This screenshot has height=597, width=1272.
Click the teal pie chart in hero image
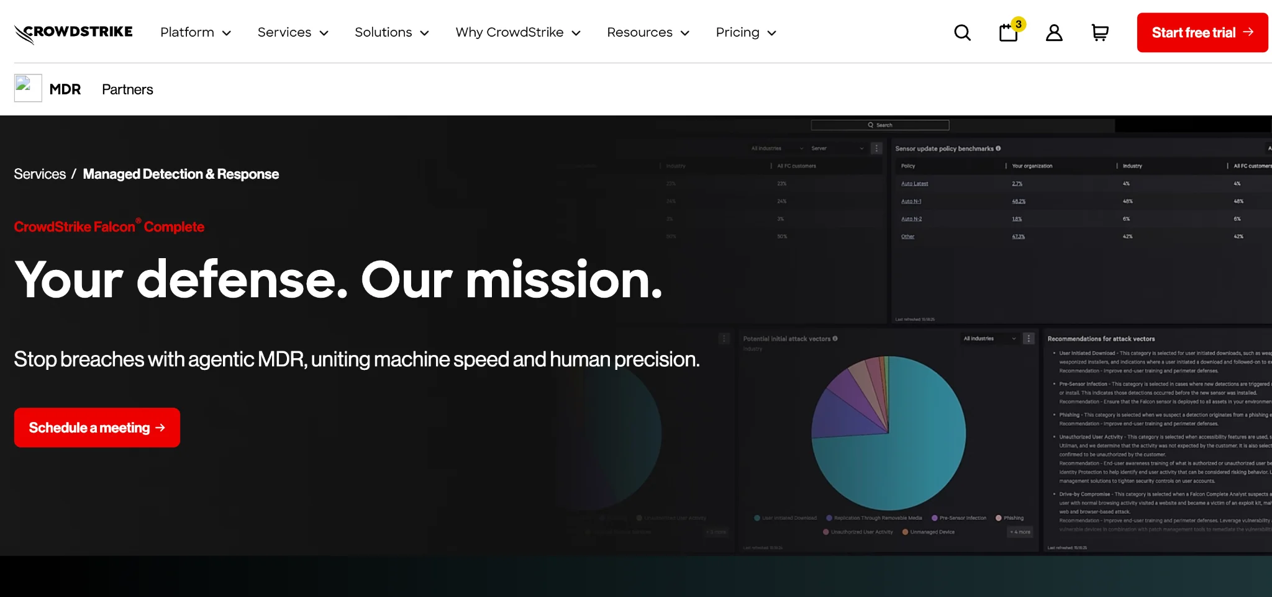[889, 433]
